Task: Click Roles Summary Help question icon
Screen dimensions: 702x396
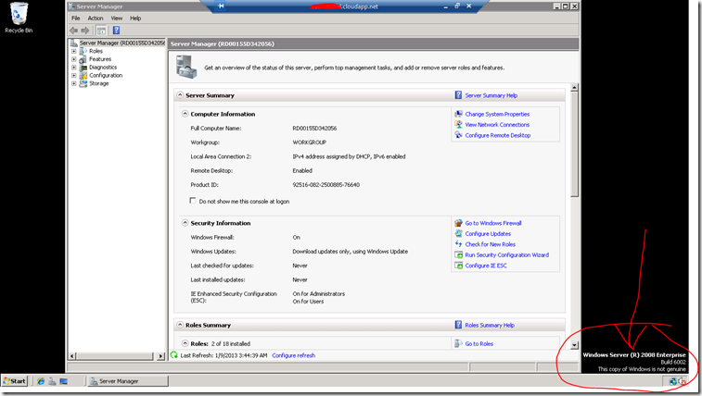Action: point(458,325)
